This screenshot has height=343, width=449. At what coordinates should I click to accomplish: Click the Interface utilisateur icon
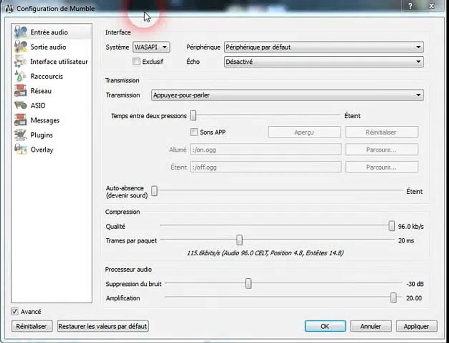coord(20,61)
